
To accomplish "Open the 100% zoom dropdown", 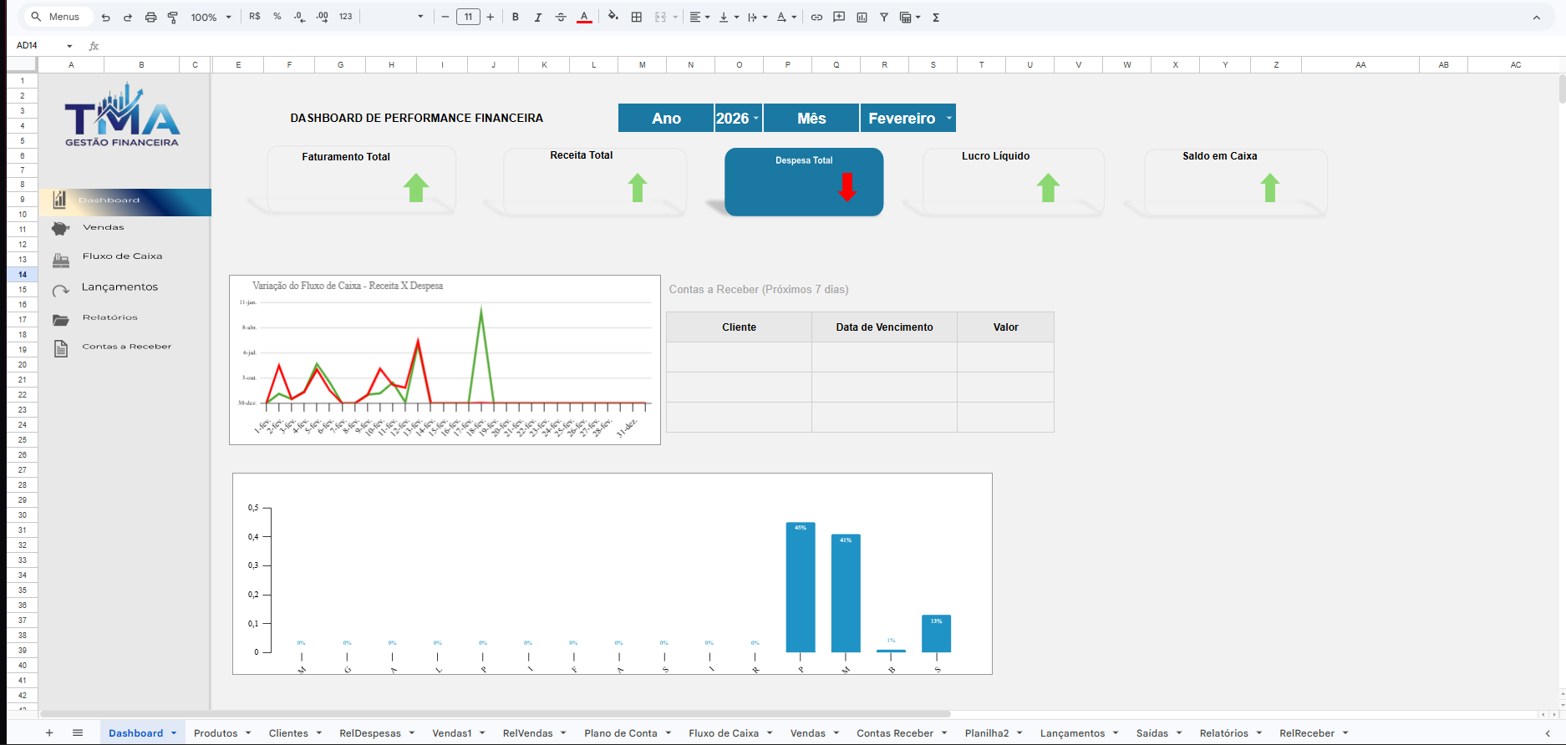I will [211, 17].
